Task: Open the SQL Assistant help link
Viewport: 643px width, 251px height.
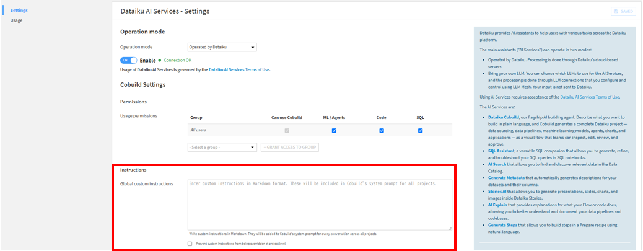Action: 501,151
